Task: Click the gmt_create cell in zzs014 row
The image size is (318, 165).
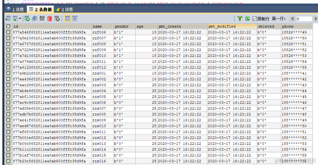Action: click(182, 149)
